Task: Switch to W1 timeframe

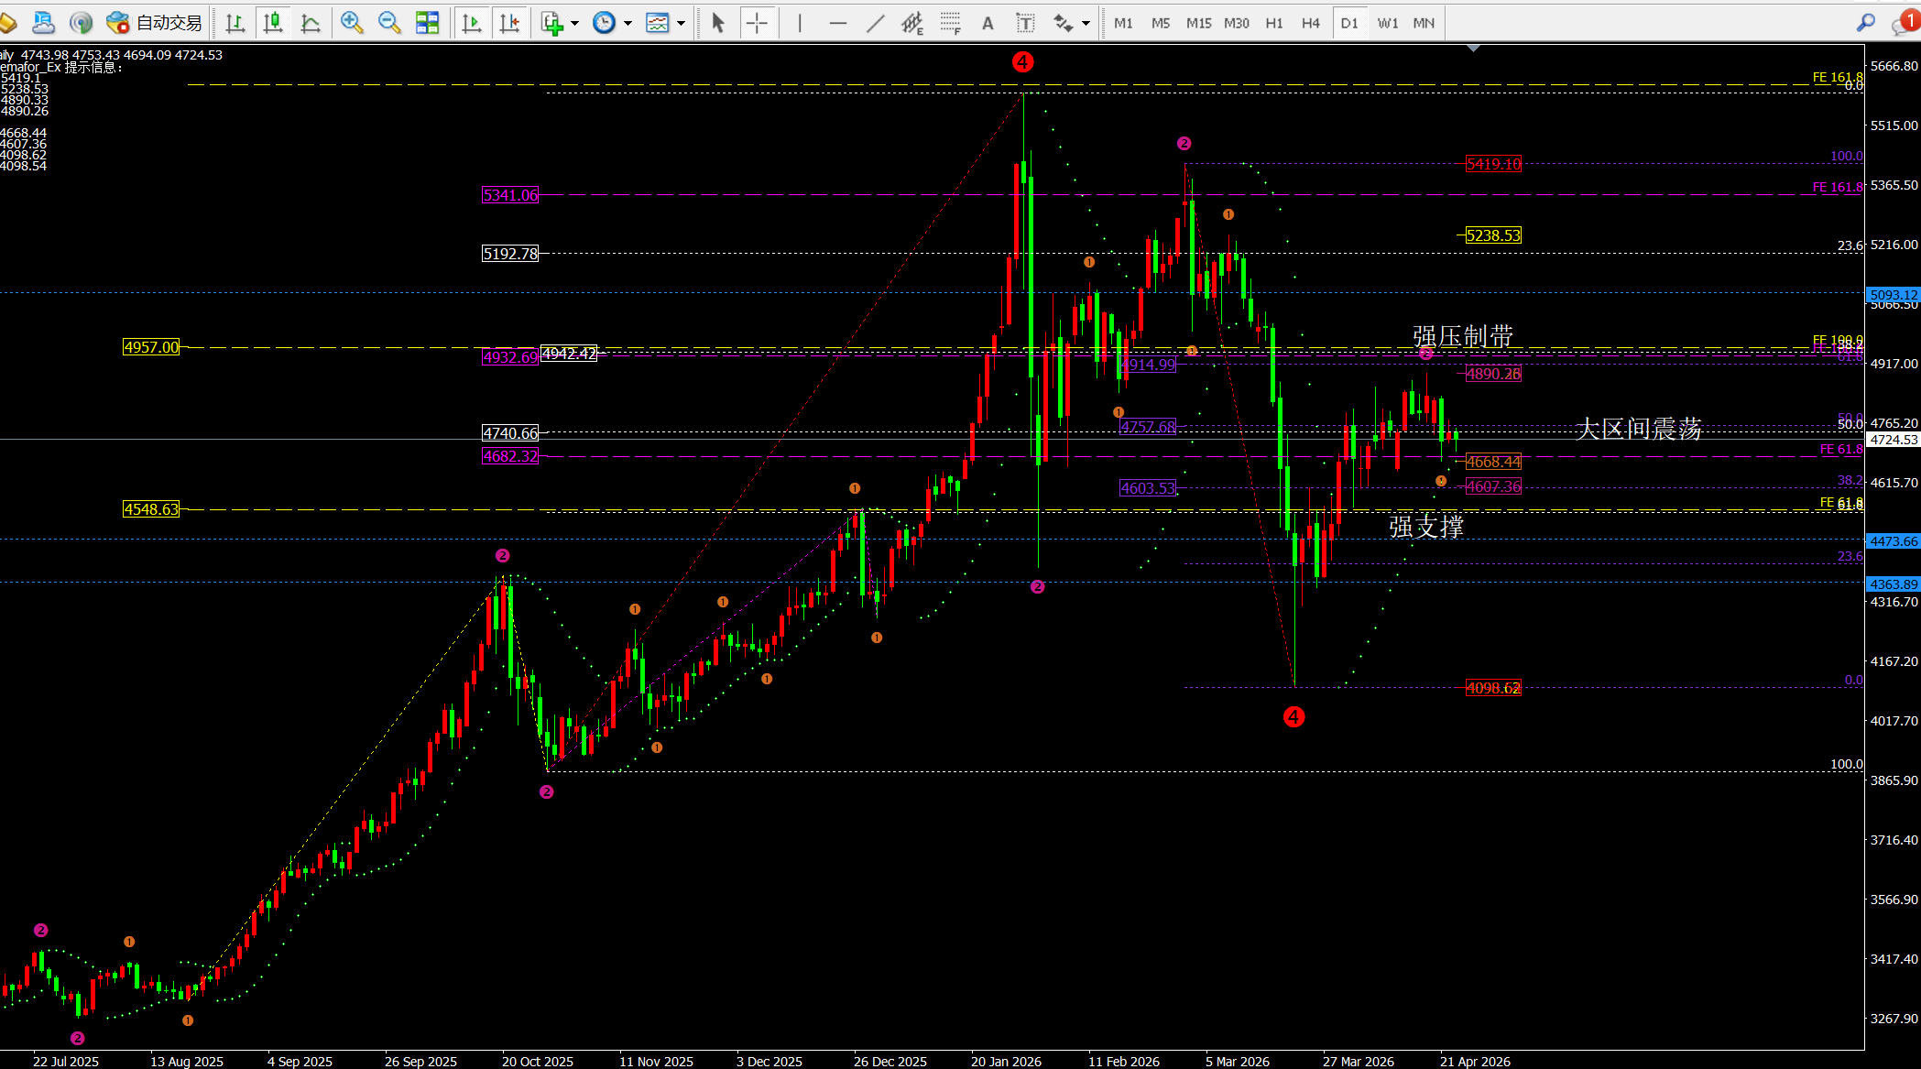Action: click(1387, 23)
